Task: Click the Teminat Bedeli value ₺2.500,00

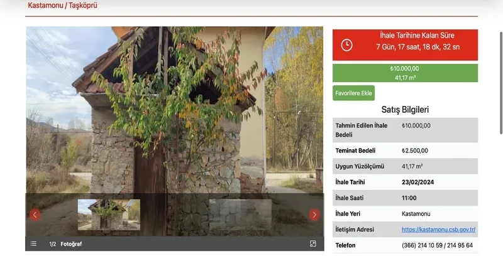Action: tap(415, 151)
